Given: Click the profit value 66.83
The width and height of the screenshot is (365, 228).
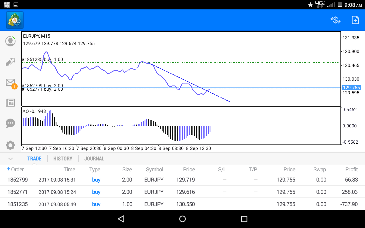Looking at the screenshot, I should [x=351, y=180].
